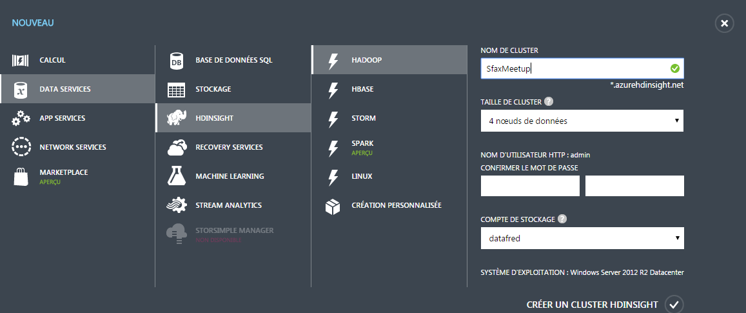Click the green cluster name validation checkmark
This screenshot has height=313, width=746.
(x=674, y=68)
